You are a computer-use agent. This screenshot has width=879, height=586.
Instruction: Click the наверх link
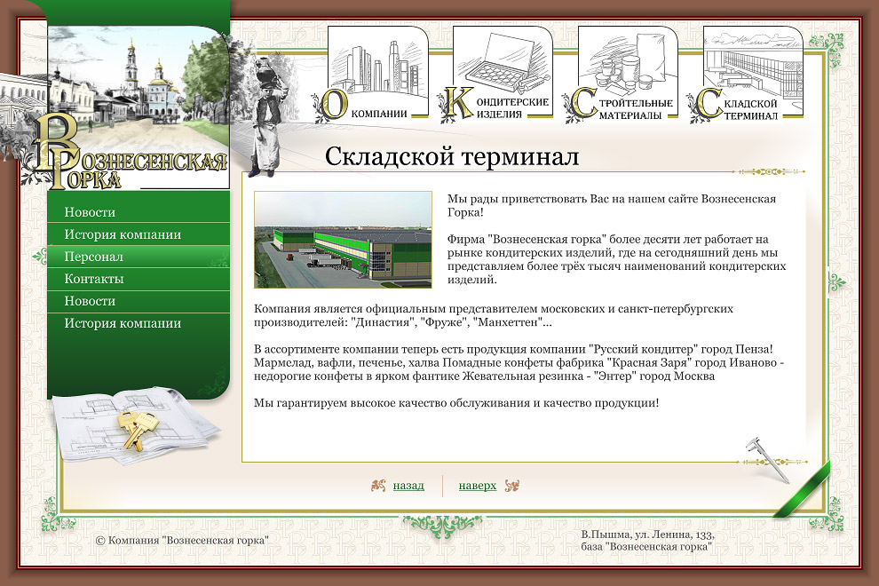click(x=478, y=486)
